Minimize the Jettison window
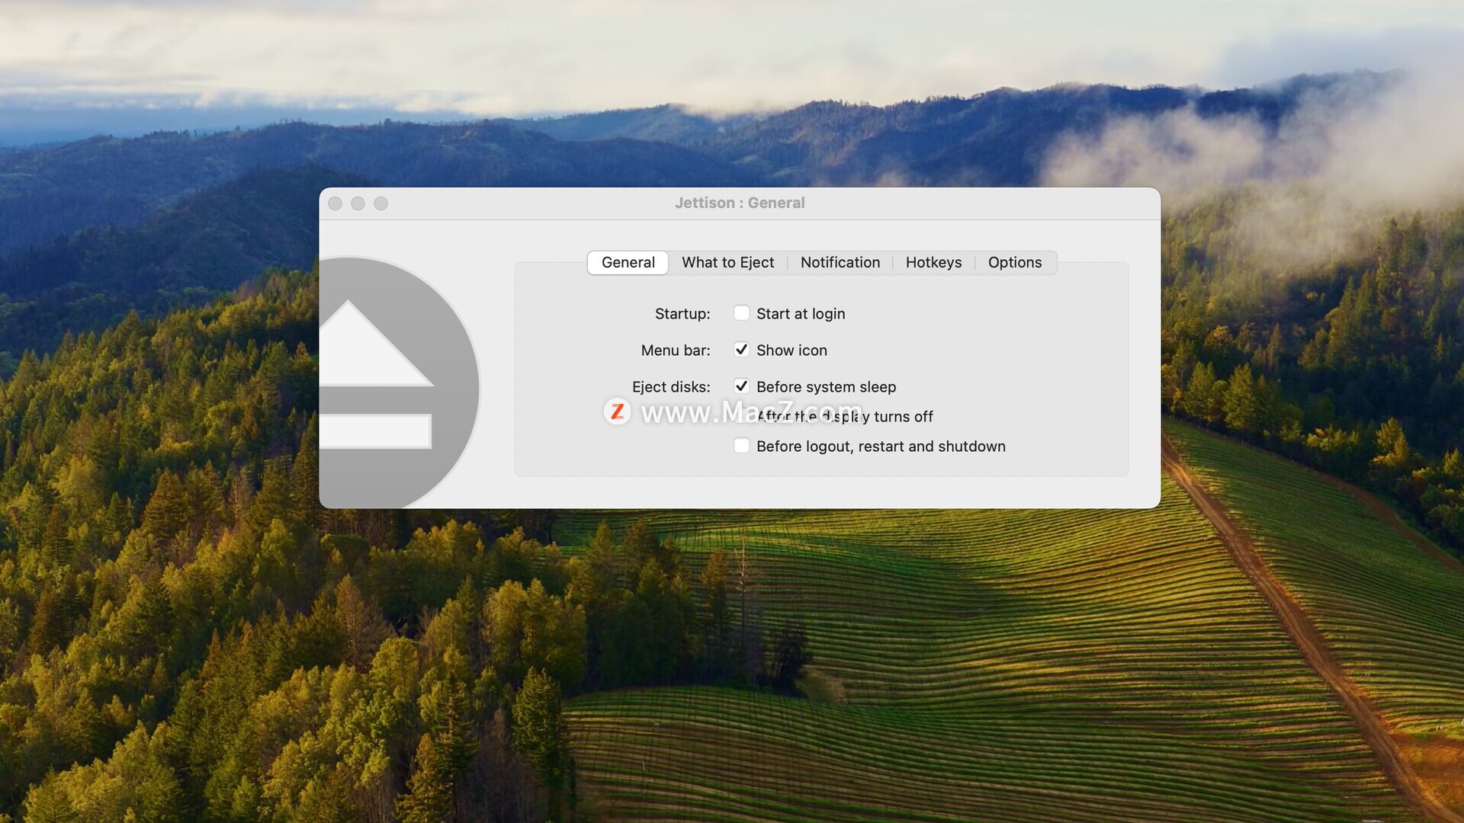The width and height of the screenshot is (1464, 823). [358, 203]
